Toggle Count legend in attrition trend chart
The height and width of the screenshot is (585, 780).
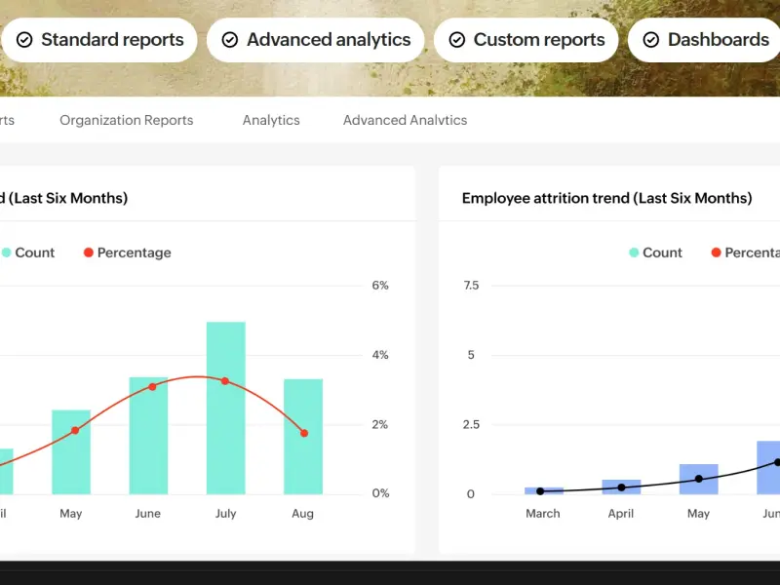coord(655,253)
